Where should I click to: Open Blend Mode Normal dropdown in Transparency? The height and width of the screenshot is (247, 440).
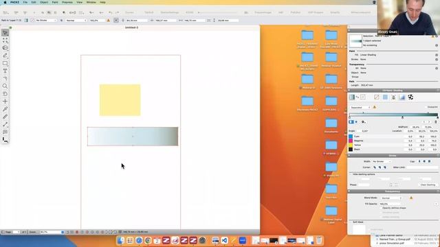[x=391, y=198]
